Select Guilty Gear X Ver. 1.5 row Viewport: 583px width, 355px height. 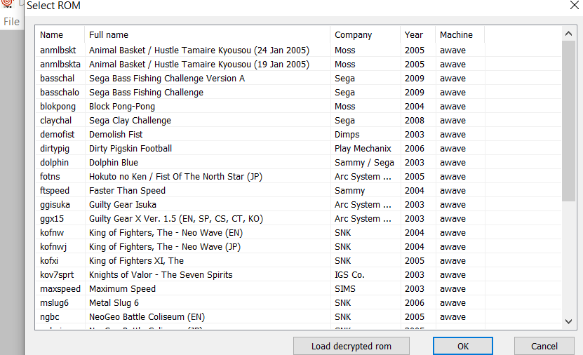(298, 219)
